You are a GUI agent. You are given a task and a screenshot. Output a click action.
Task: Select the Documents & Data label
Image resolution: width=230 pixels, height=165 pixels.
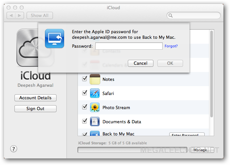point(122,122)
